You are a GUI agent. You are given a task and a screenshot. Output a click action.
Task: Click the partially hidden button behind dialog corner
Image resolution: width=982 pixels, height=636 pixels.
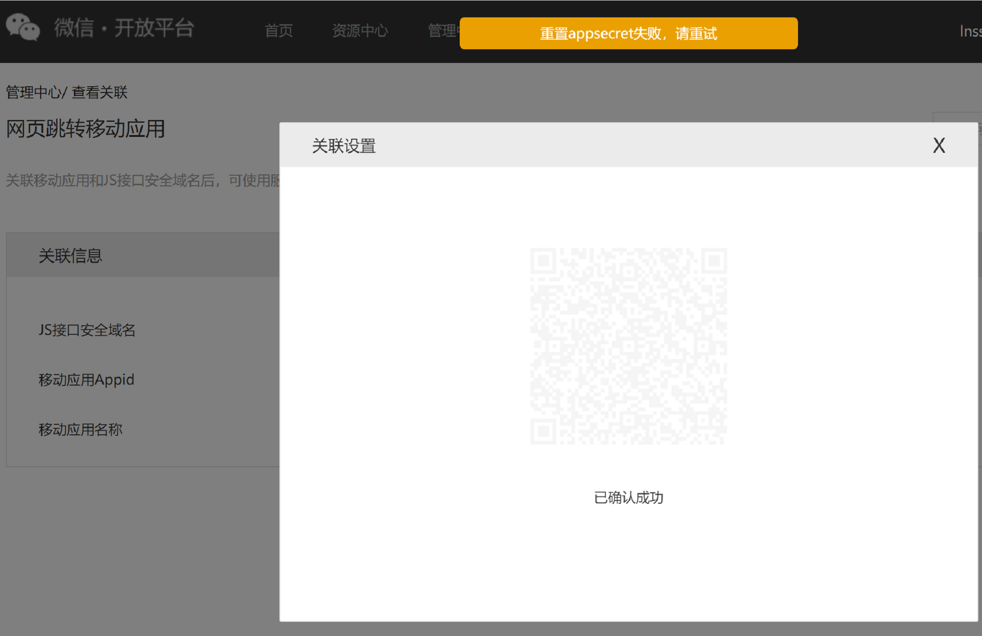click(x=957, y=117)
